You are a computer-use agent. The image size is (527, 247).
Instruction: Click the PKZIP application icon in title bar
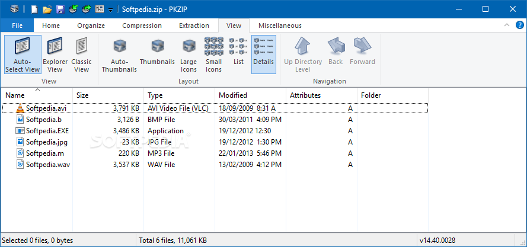click(x=14, y=9)
